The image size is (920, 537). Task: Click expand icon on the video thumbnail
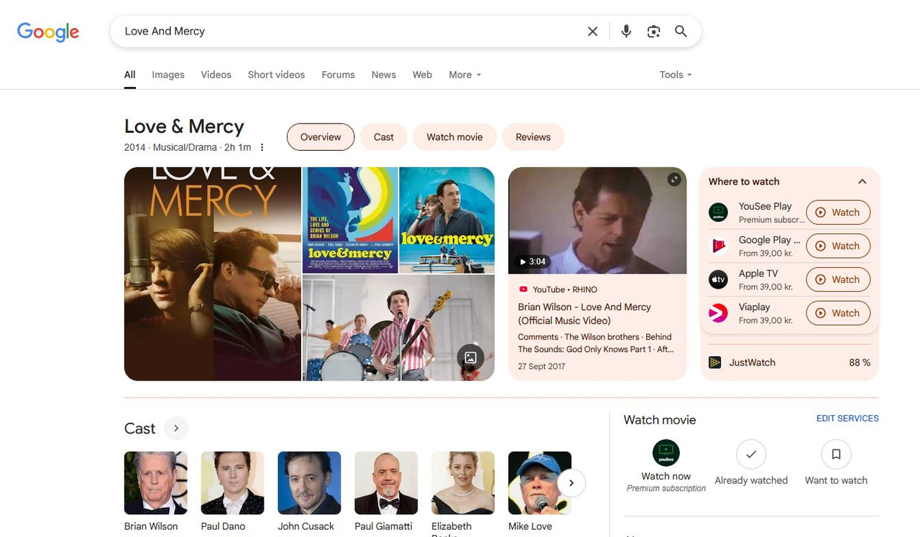(x=674, y=179)
